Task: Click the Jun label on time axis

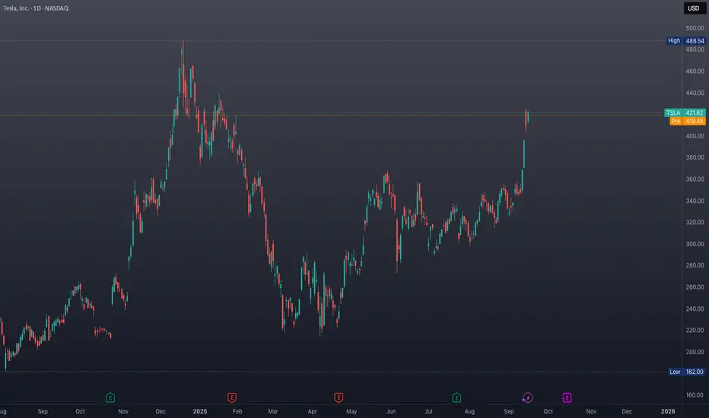Action: click(391, 411)
